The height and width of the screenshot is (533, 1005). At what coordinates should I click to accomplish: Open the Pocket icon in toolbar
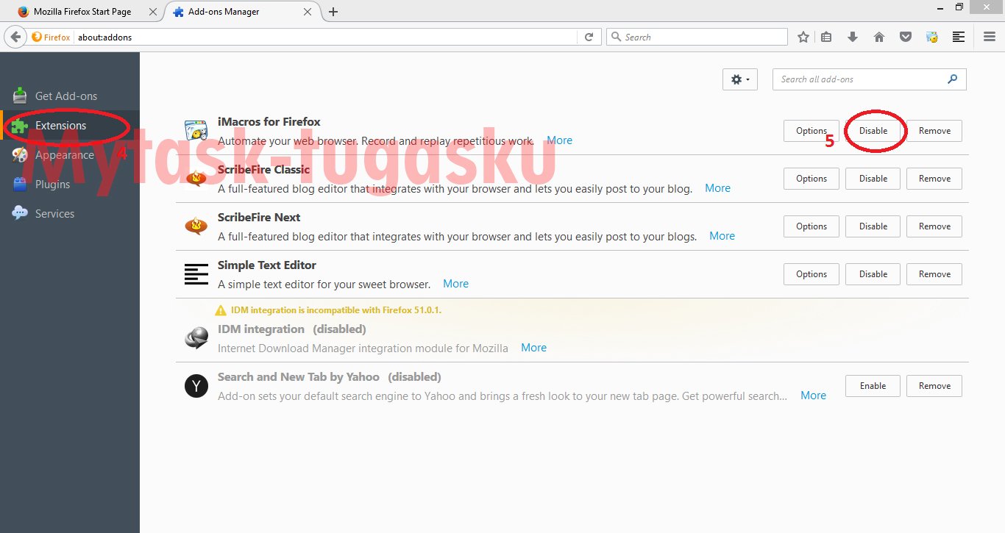coord(906,37)
